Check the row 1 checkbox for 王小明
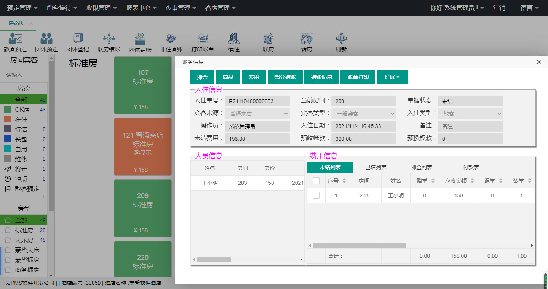This screenshot has height=289, width=548. (316, 195)
